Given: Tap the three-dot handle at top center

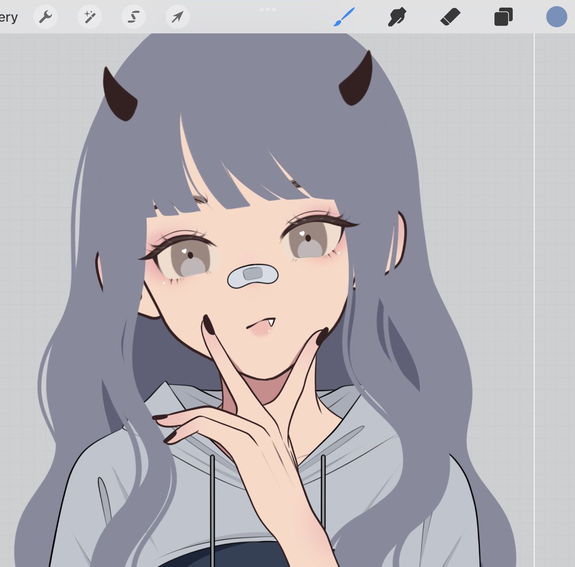Looking at the screenshot, I should [x=267, y=10].
